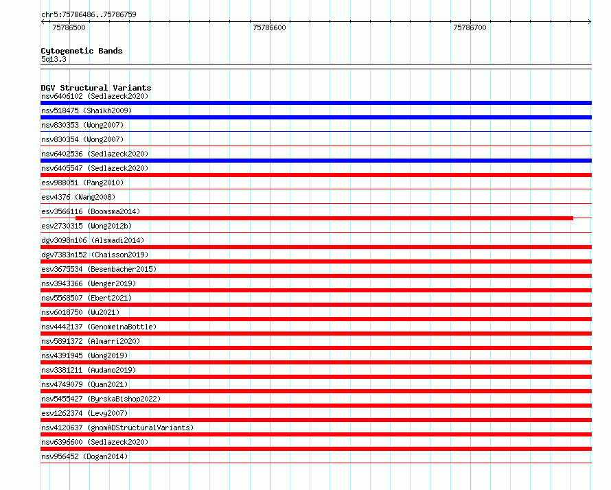
Task: Click the nsv518475 (Shaikh2009) variant label
Action: coord(87,110)
